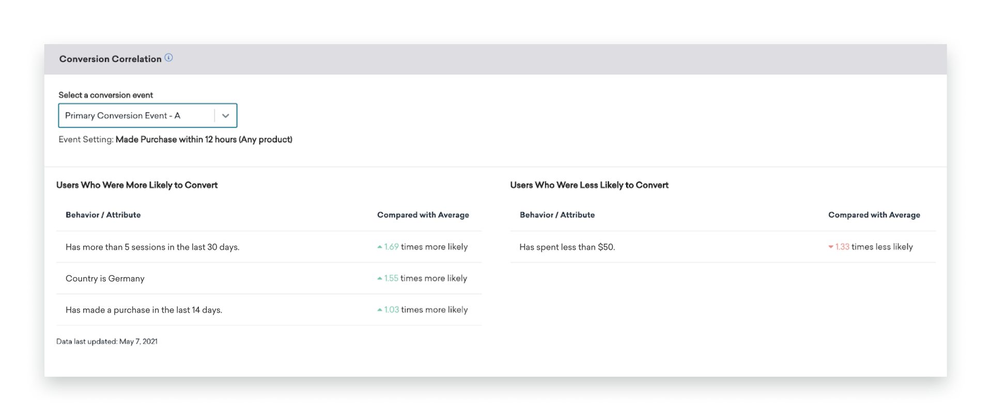
Task: Select the 'more than 5 sessions' behavior row
Action: [x=152, y=247]
